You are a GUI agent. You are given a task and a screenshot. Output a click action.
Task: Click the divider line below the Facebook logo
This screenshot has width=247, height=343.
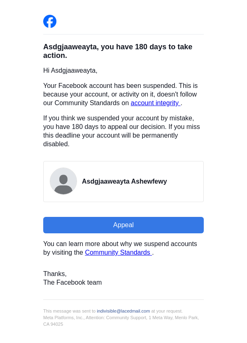point(123,35)
